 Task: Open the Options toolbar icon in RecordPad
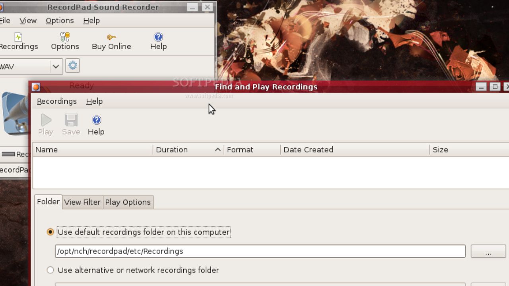pos(65,41)
